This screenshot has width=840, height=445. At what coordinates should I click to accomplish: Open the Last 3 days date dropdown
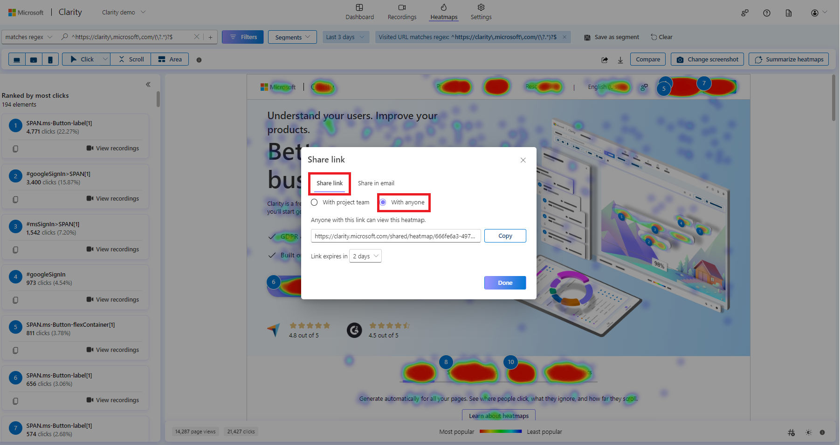click(x=346, y=37)
